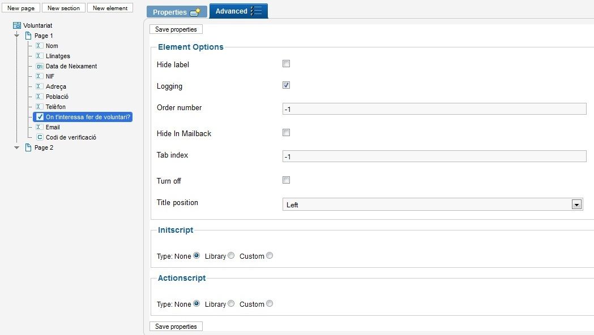Collapse the Page 1 tree node
594x335 pixels.
pyautogui.click(x=16, y=36)
